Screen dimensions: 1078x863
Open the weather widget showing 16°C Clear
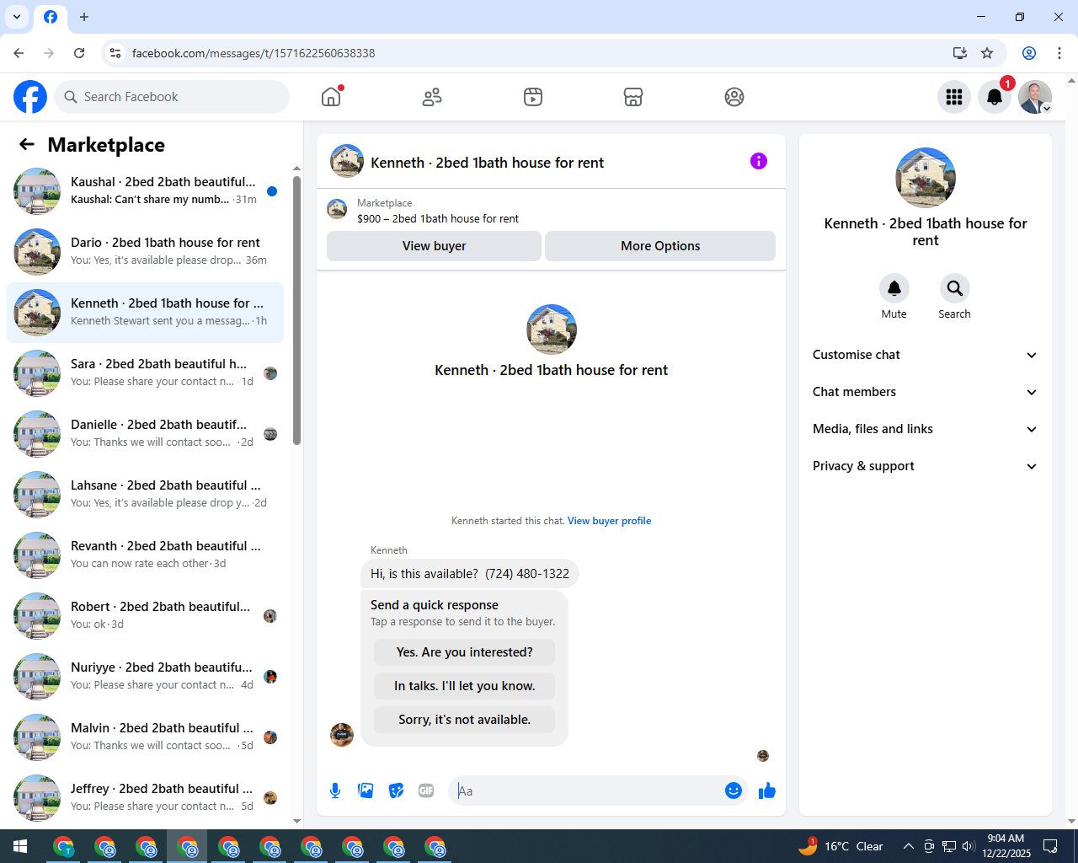point(841,846)
